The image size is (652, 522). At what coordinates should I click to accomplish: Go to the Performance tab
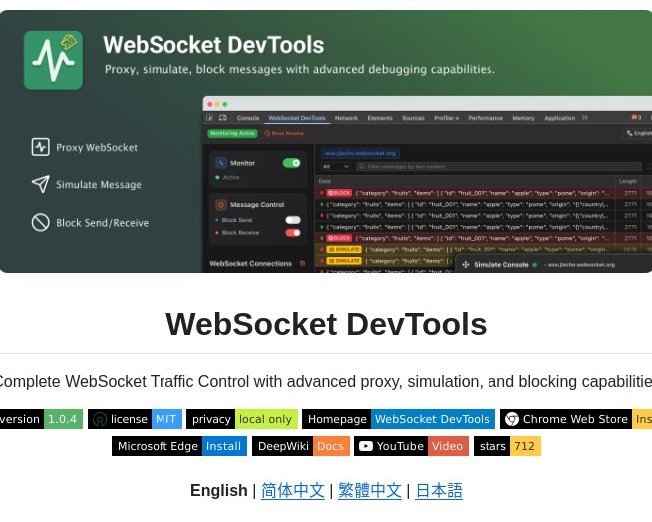pyautogui.click(x=486, y=118)
